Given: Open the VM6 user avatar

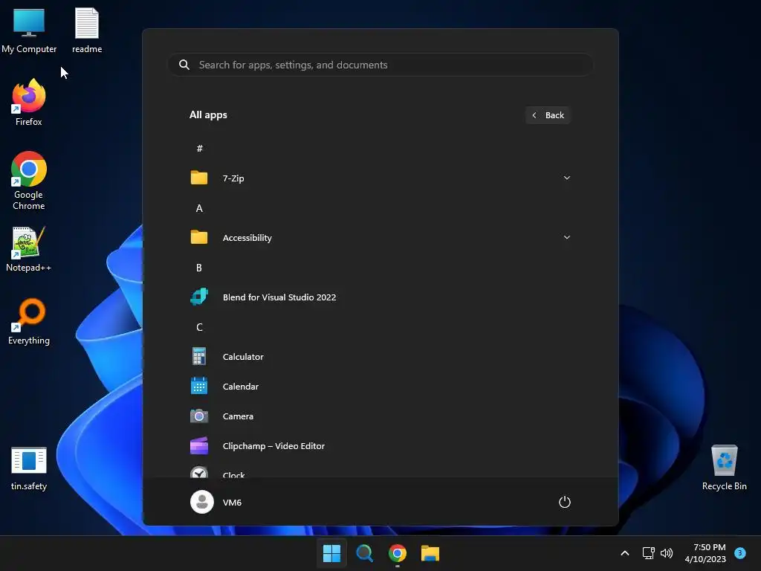Looking at the screenshot, I should (x=202, y=502).
